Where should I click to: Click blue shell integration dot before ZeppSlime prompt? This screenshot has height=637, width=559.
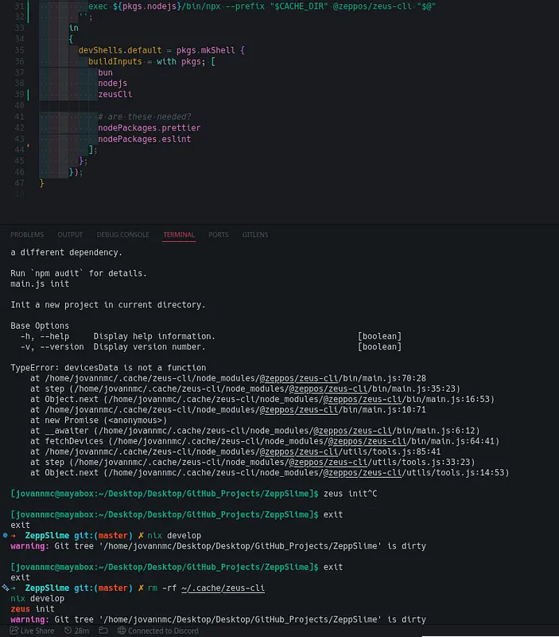[5, 535]
